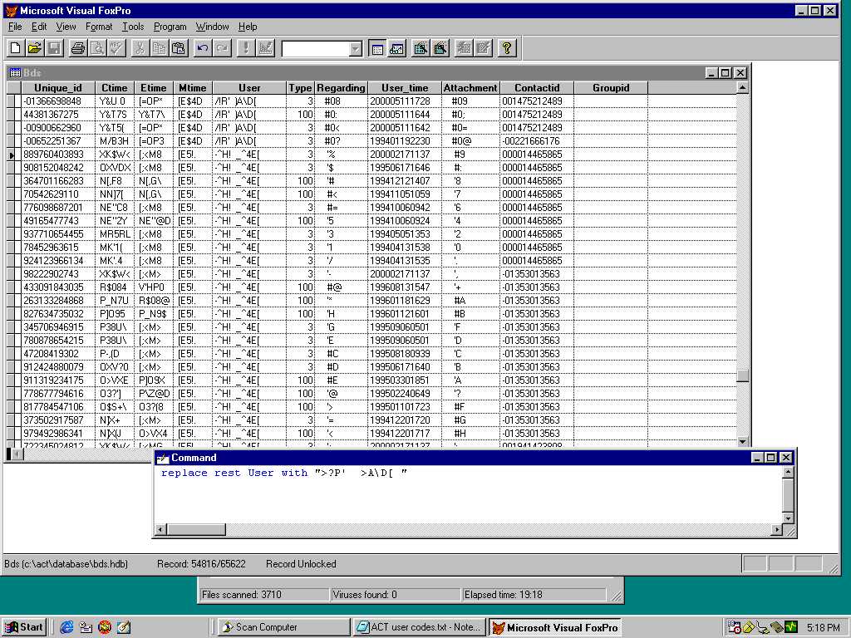This screenshot has width=851, height=638.
Task: Click the Regarding column header
Action: 341,88
